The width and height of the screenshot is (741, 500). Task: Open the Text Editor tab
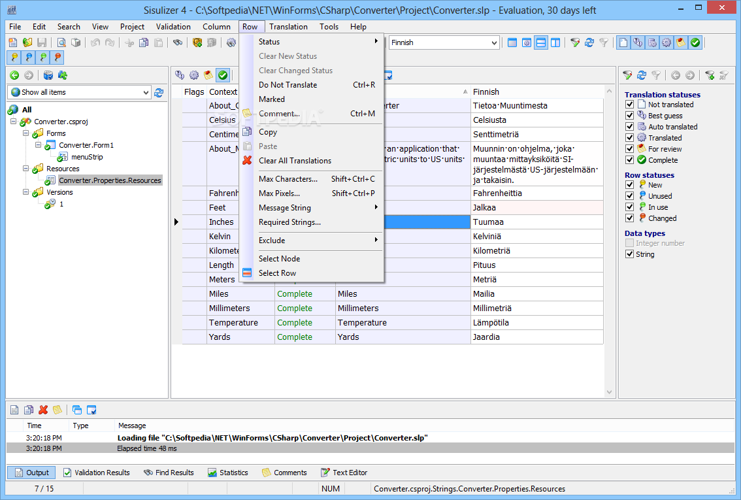(x=344, y=473)
